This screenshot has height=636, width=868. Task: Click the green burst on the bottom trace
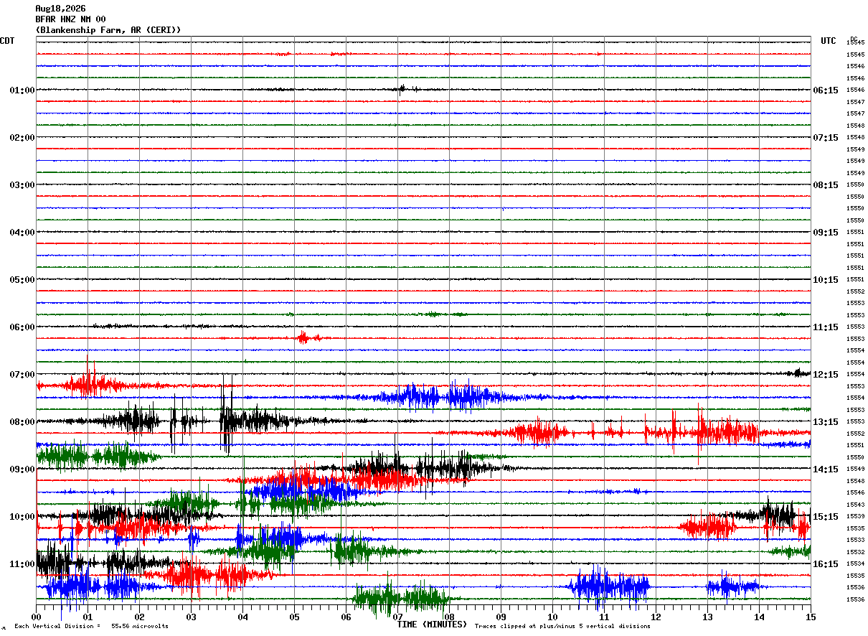point(402,597)
